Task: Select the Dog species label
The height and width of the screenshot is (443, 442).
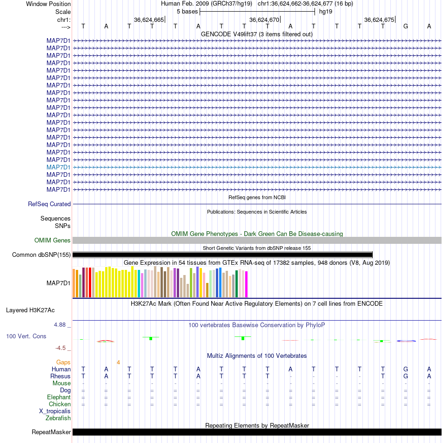Action: 65,390
